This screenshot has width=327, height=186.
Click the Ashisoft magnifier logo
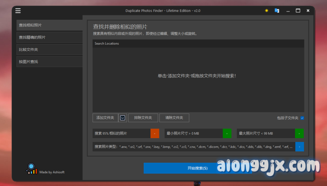32,168
